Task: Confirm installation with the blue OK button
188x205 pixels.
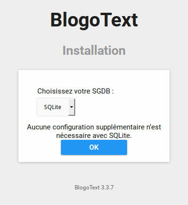Action: 94,147
